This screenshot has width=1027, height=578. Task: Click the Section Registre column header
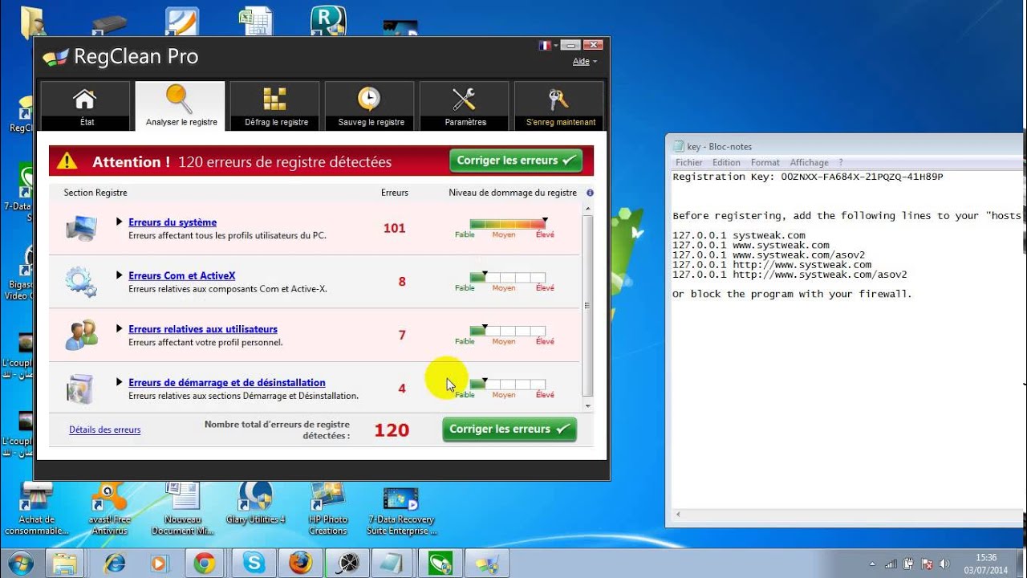click(x=95, y=193)
